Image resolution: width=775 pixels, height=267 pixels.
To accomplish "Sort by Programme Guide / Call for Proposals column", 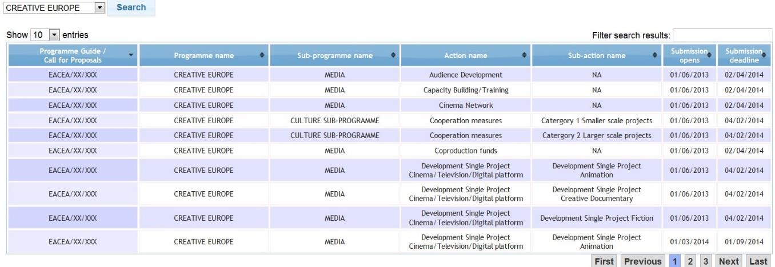I will (x=73, y=55).
